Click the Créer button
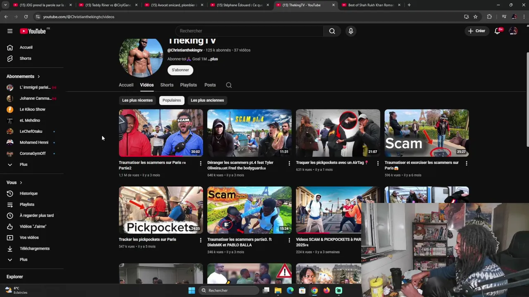This screenshot has height=297, width=529. pos(477,31)
